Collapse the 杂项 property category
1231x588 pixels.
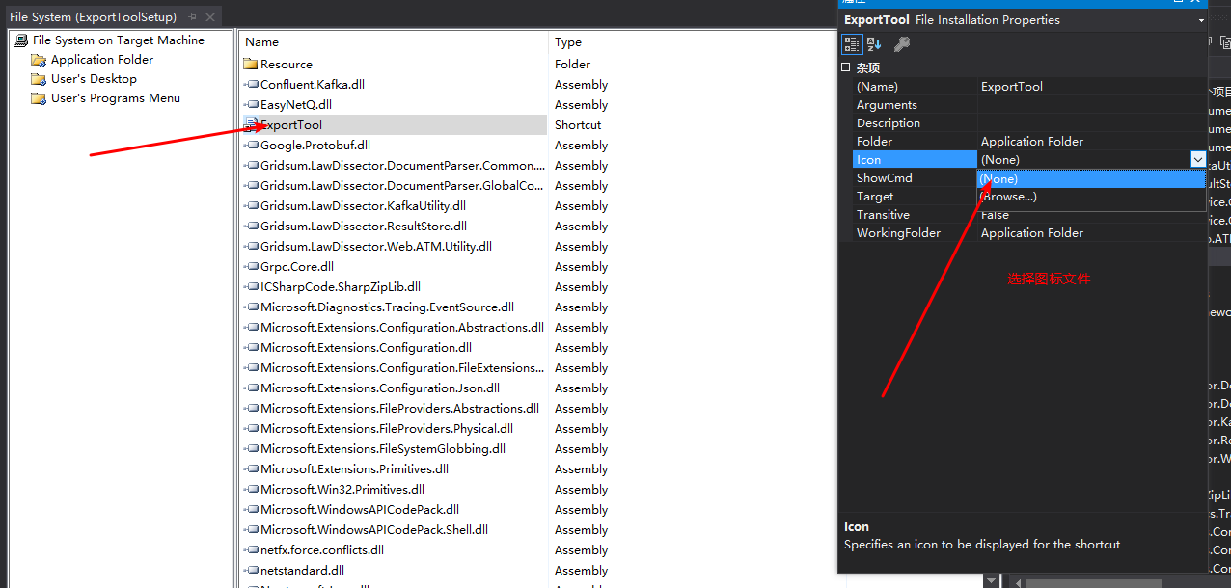(846, 67)
